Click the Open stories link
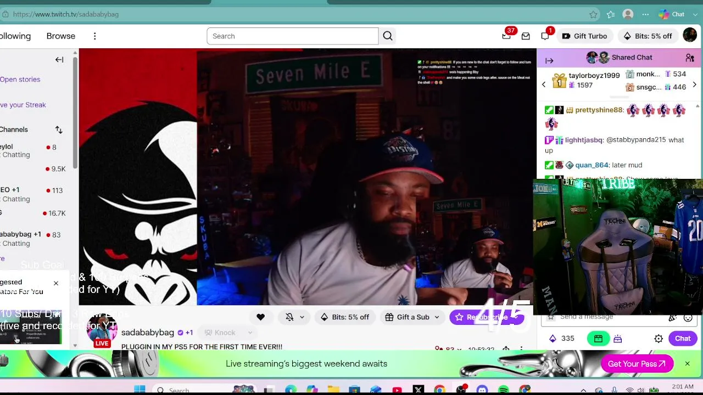 pyautogui.click(x=20, y=80)
